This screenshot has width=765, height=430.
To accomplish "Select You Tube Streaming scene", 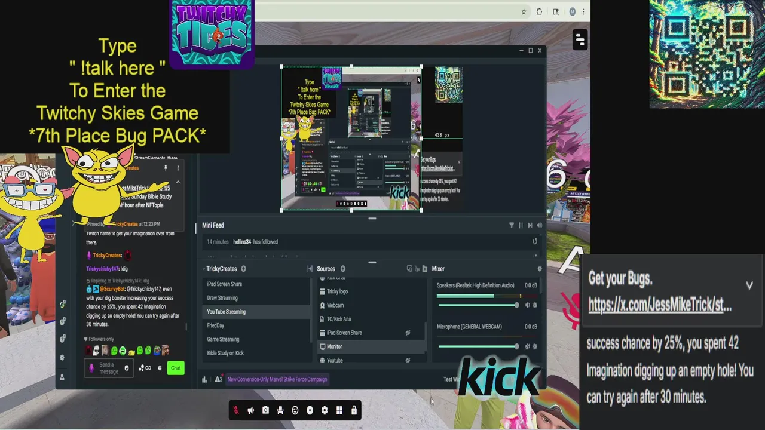I will (x=256, y=312).
